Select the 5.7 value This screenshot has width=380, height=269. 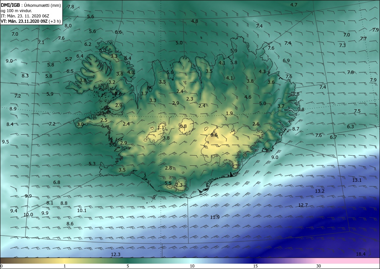[68, 59]
